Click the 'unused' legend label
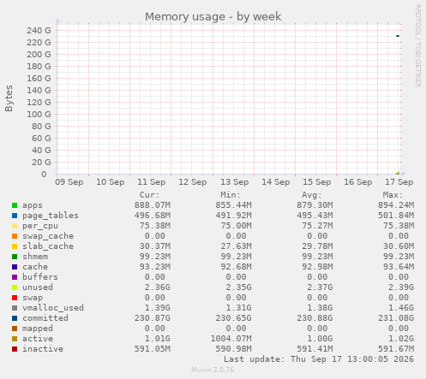This screenshot has height=379, width=426. [38, 287]
